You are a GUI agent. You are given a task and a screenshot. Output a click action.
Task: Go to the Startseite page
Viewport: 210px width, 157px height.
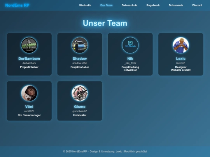coord(85,5)
